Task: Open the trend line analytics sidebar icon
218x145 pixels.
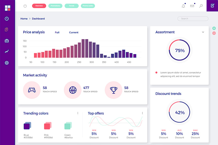Action: coord(7,51)
